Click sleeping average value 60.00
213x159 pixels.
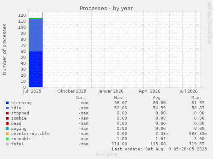click(159, 103)
